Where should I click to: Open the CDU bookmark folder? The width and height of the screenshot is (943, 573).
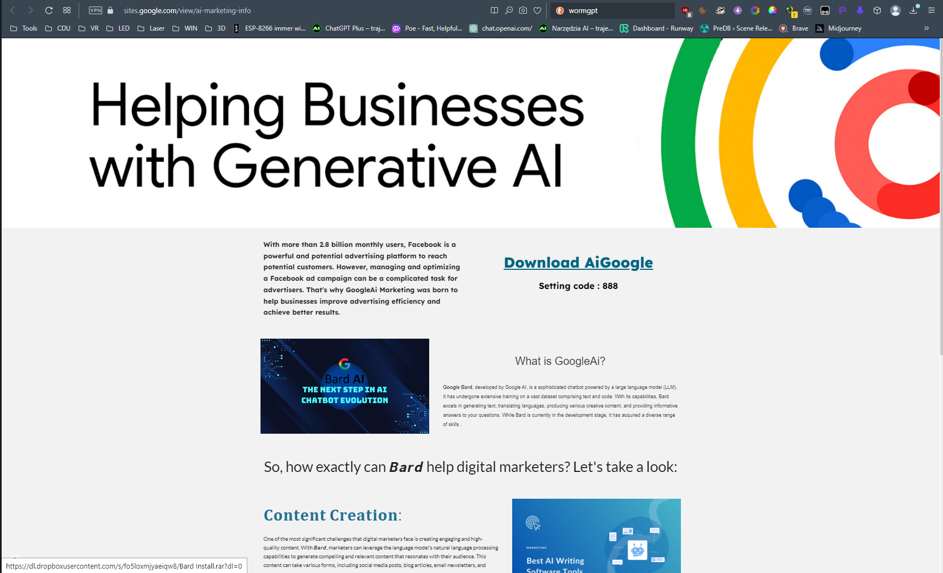tap(58, 28)
